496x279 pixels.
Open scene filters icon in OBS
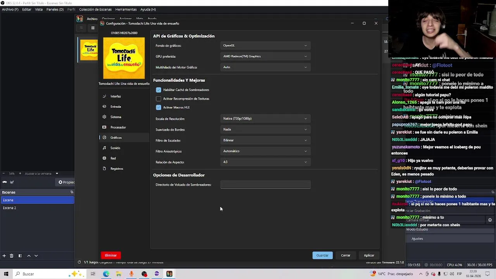click(20, 256)
